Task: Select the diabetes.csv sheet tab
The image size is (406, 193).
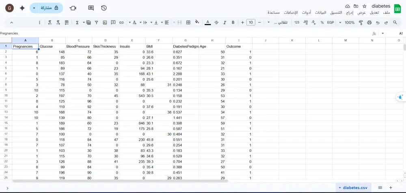Action: pyautogui.click(x=354, y=188)
